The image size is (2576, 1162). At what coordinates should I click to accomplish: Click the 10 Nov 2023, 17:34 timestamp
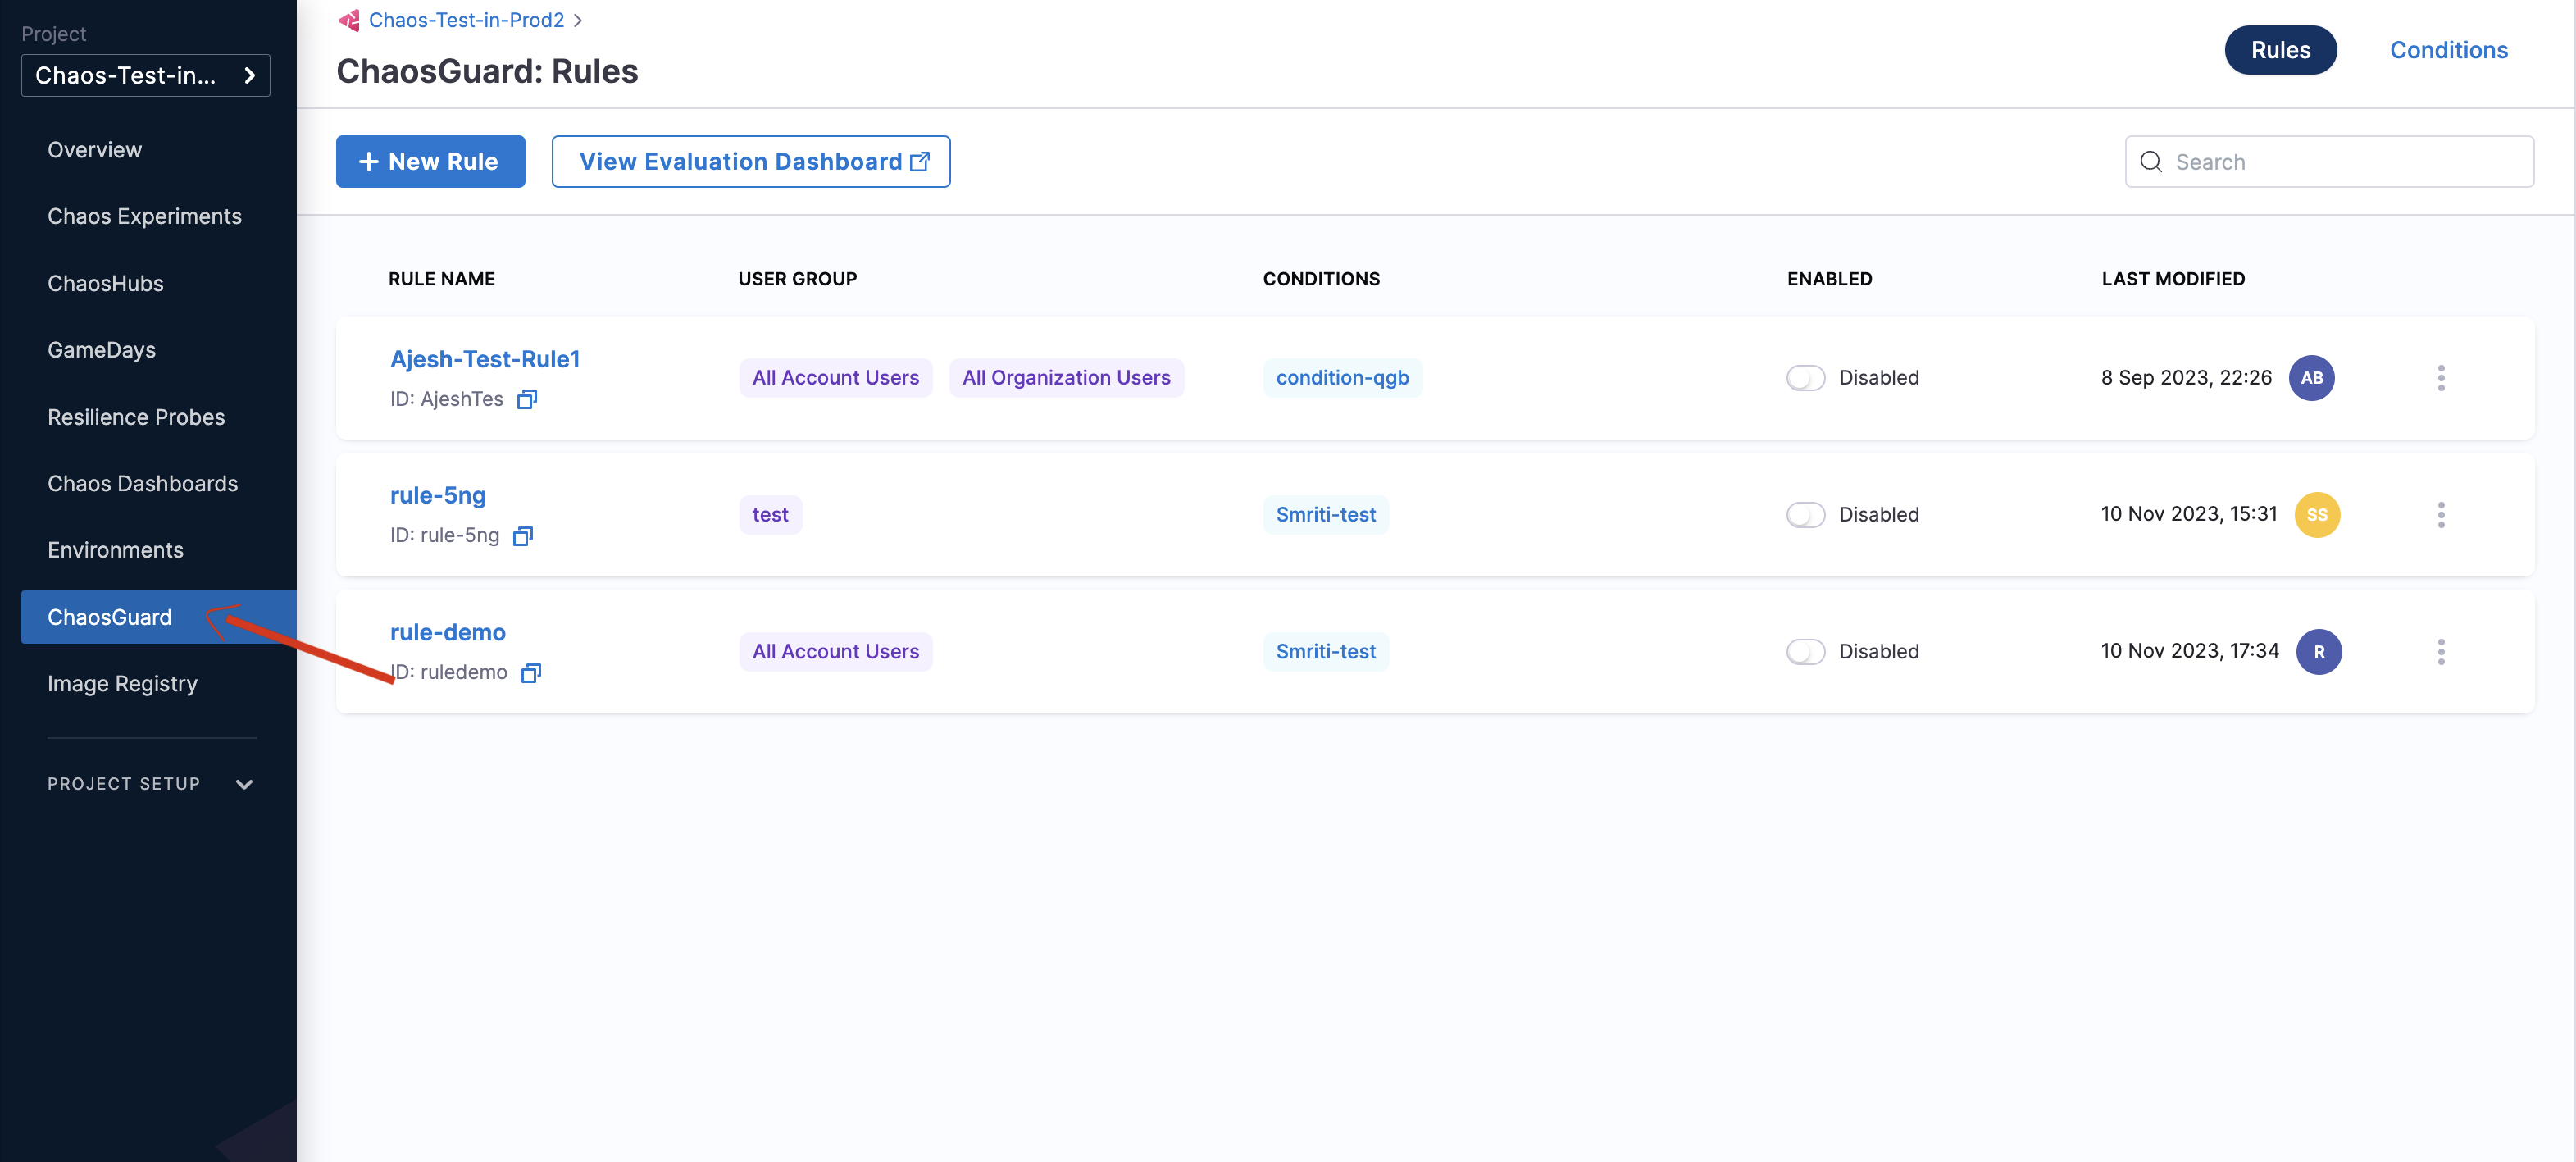2190,651
